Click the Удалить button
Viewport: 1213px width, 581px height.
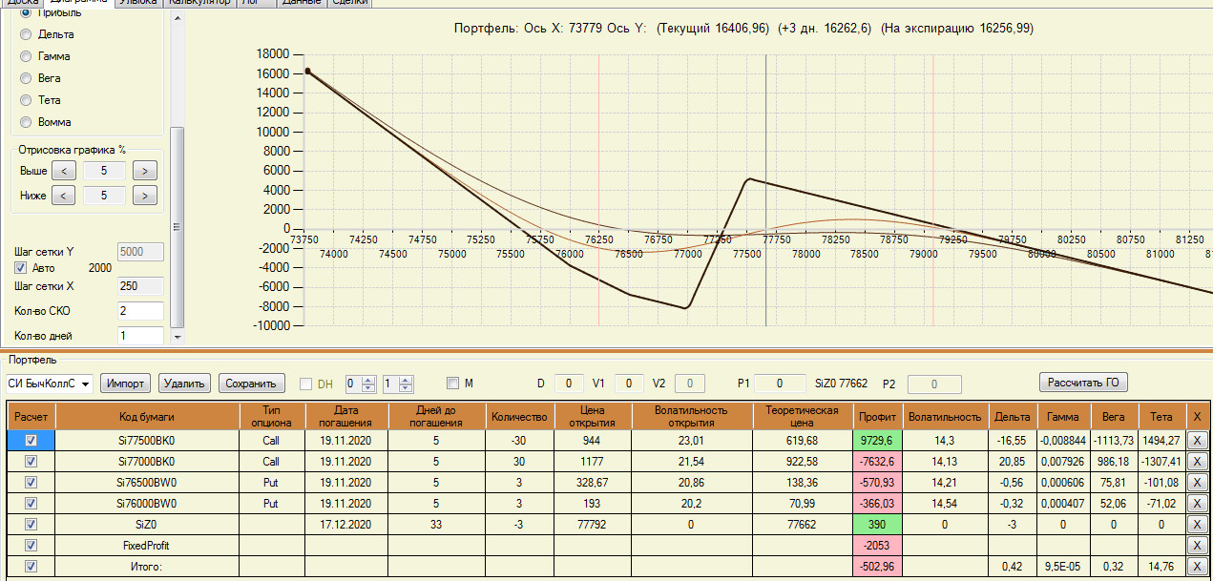coord(184,384)
